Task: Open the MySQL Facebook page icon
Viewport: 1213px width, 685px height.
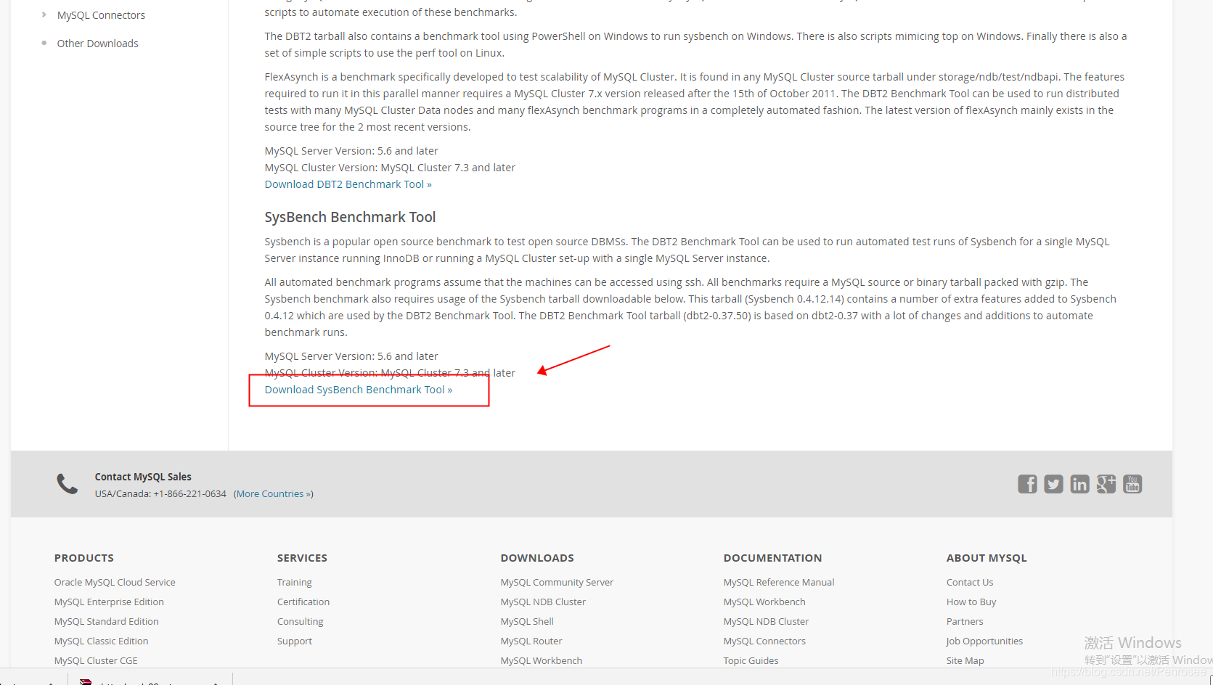Action: click(1027, 484)
